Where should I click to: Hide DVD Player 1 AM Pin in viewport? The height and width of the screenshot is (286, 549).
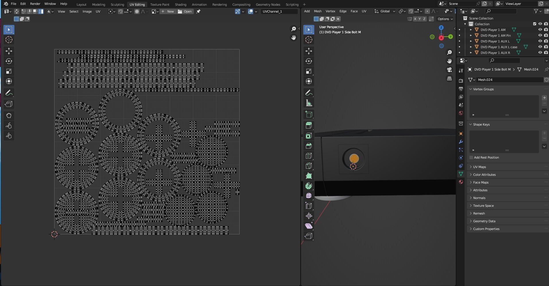tap(540, 35)
